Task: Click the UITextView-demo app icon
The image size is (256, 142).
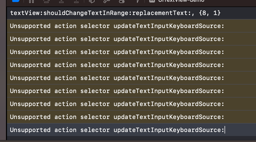Action: pos(152,1)
